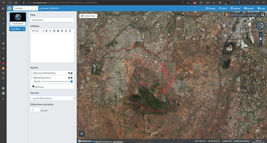Toggle bold formatting in Infobox

[x=46, y=31]
